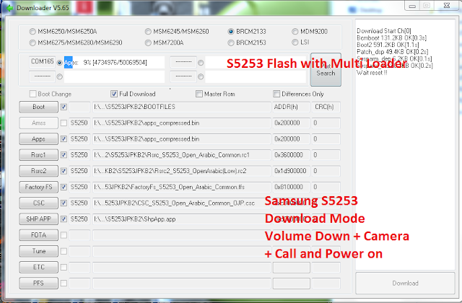Click 'Boot2 591.2KB OK' log entry

point(388,45)
